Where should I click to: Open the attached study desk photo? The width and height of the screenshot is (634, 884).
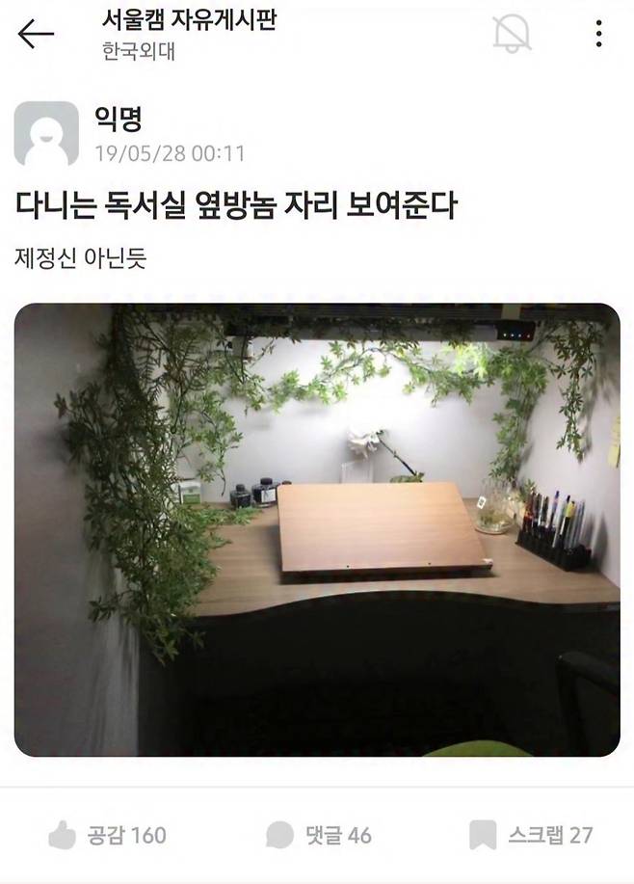[317, 530]
